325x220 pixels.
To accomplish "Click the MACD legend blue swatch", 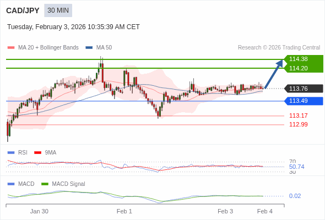I will [11, 184].
